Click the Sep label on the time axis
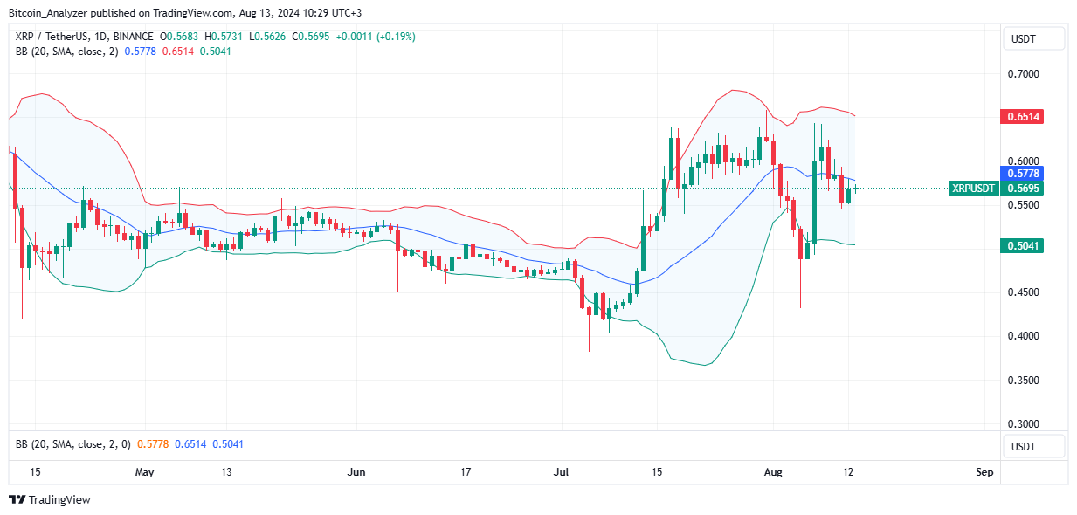Screen dimensions: 1077x515 pyautogui.click(x=984, y=472)
